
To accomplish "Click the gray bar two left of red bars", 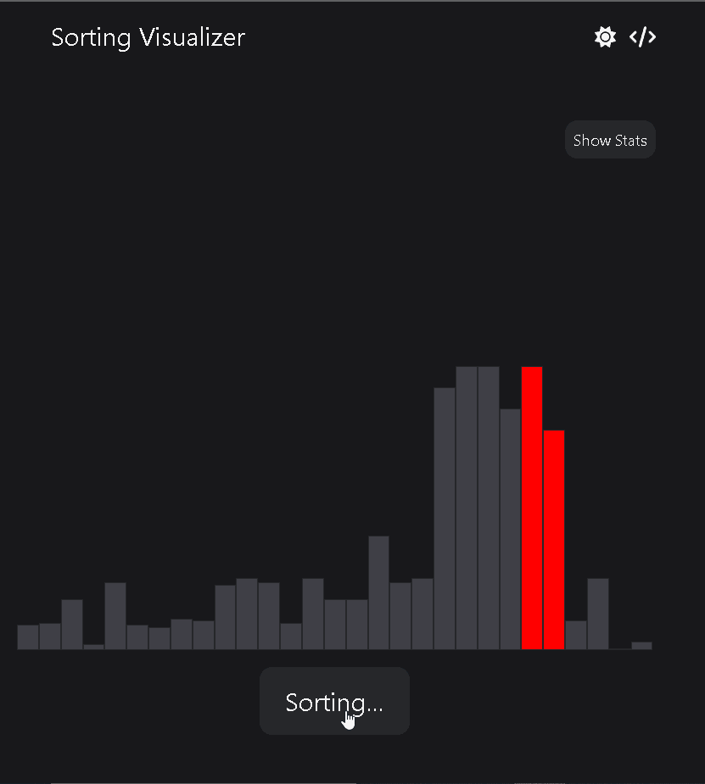I will 489,509.
